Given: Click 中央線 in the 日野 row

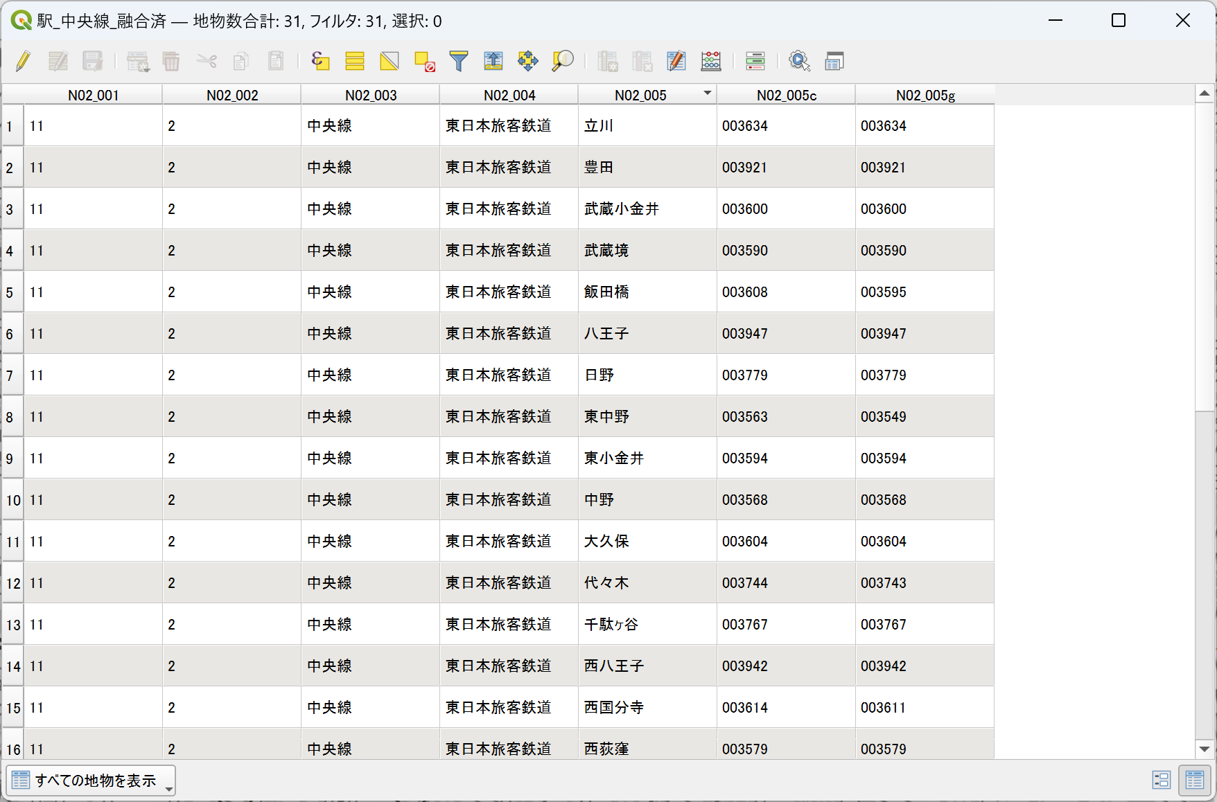Looking at the screenshot, I should point(370,375).
